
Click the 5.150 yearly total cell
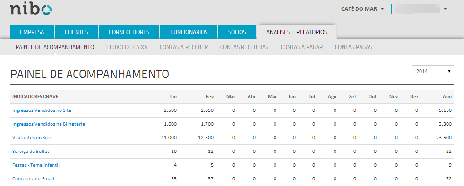point(446,110)
